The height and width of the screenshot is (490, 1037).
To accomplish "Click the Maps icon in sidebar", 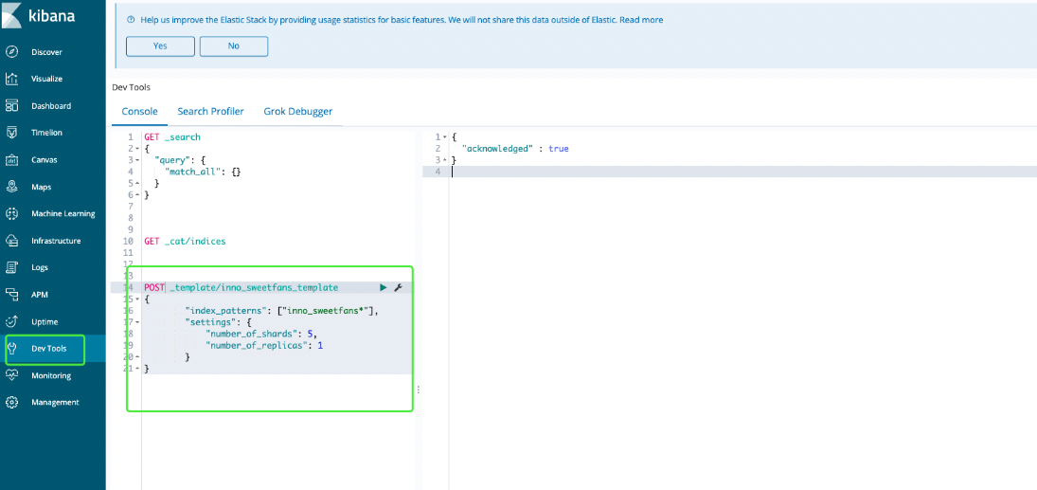I will click(12, 187).
